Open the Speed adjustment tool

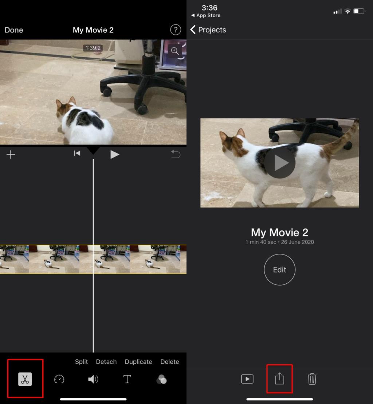tap(59, 379)
